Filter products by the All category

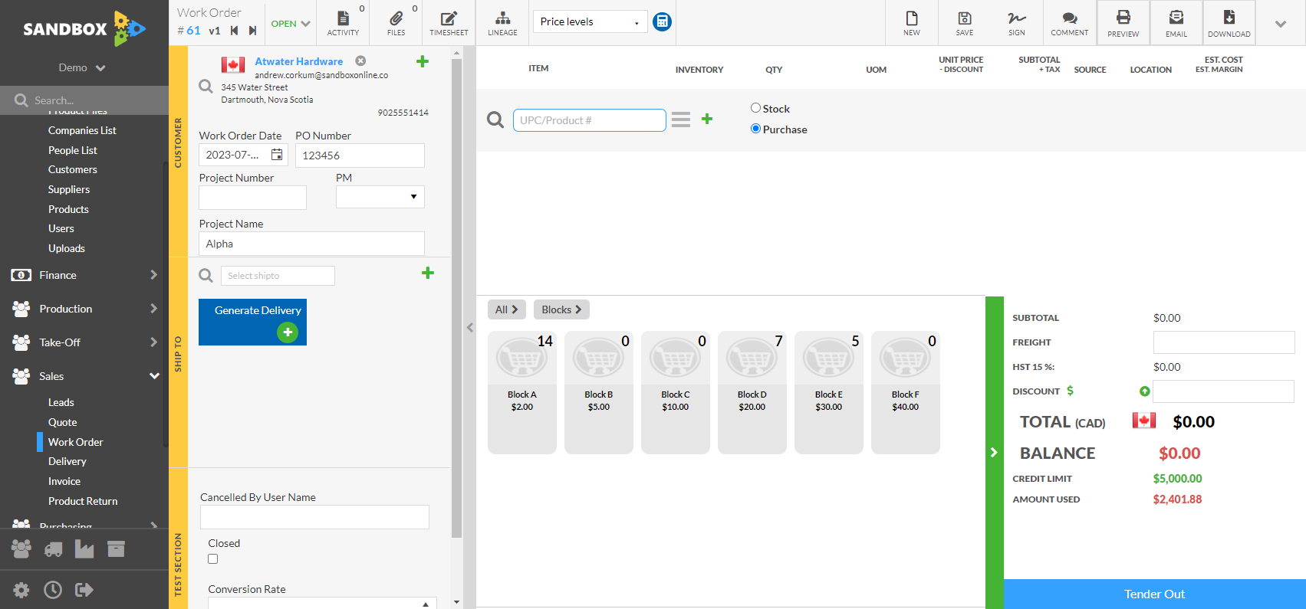tap(507, 309)
